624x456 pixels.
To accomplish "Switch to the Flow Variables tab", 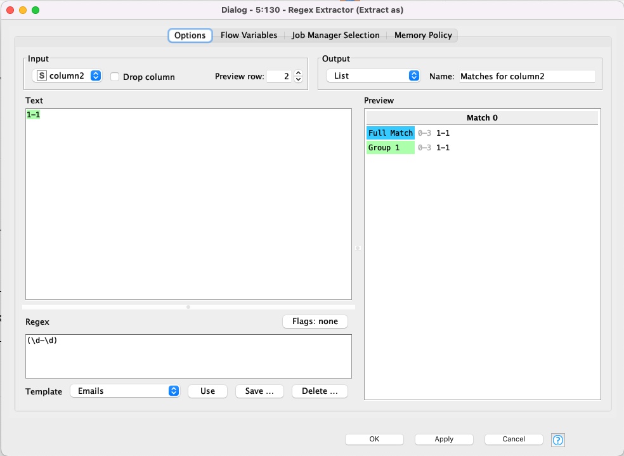I will coord(249,36).
